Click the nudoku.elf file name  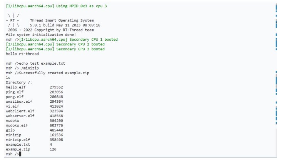tap(17, 125)
